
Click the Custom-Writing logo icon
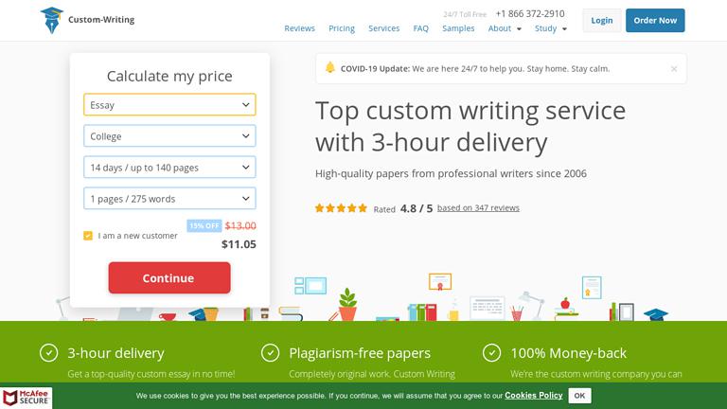51,20
